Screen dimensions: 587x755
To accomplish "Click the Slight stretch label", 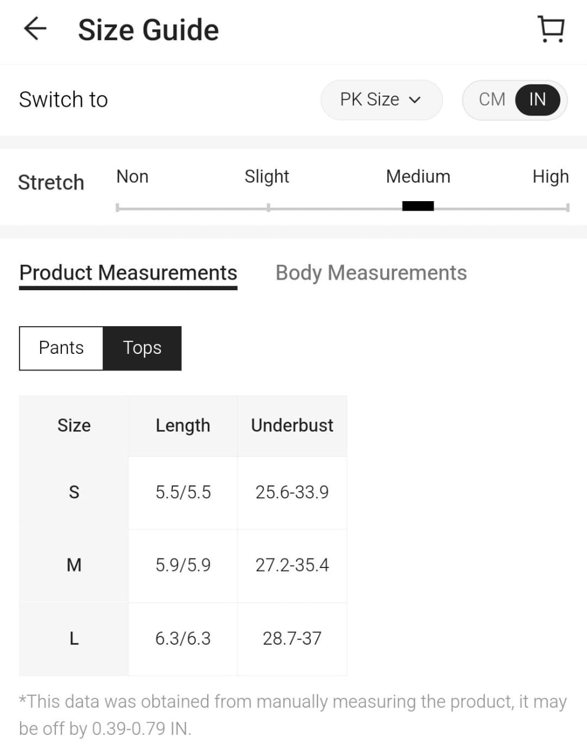I will click(x=267, y=176).
